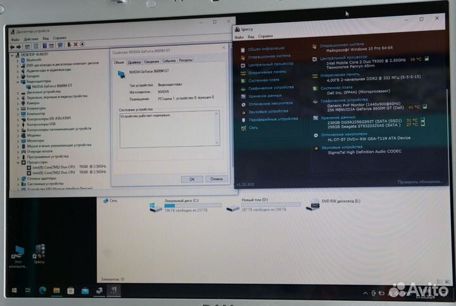This screenshot has width=456, height=306.
Task: Click OK in the NVIDIA properties dialog
Action: click(192, 179)
